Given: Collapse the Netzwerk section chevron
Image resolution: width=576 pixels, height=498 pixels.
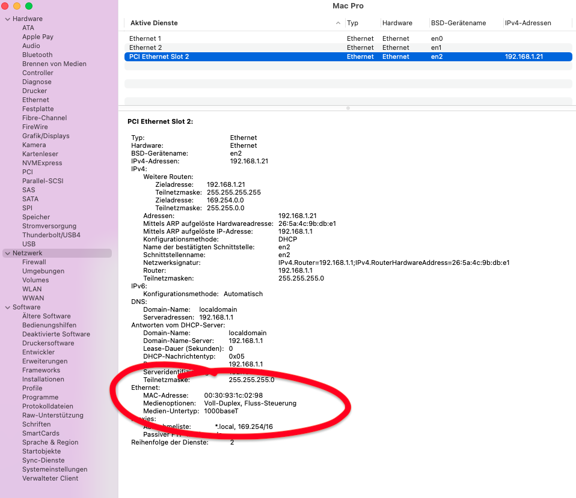Looking at the screenshot, I should (7, 254).
